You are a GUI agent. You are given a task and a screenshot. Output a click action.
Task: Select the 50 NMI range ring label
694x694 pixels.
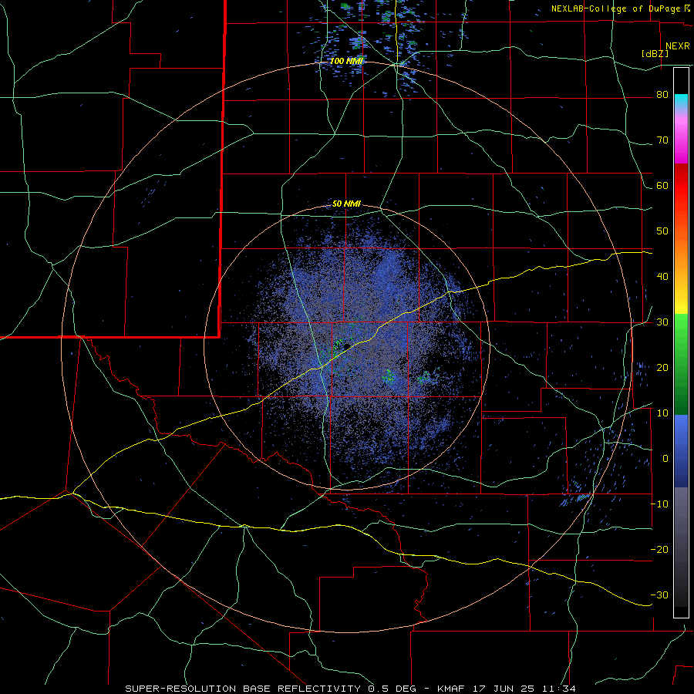point(346,204)
